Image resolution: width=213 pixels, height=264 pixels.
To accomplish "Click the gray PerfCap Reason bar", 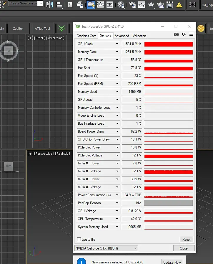I will [168, 203].
